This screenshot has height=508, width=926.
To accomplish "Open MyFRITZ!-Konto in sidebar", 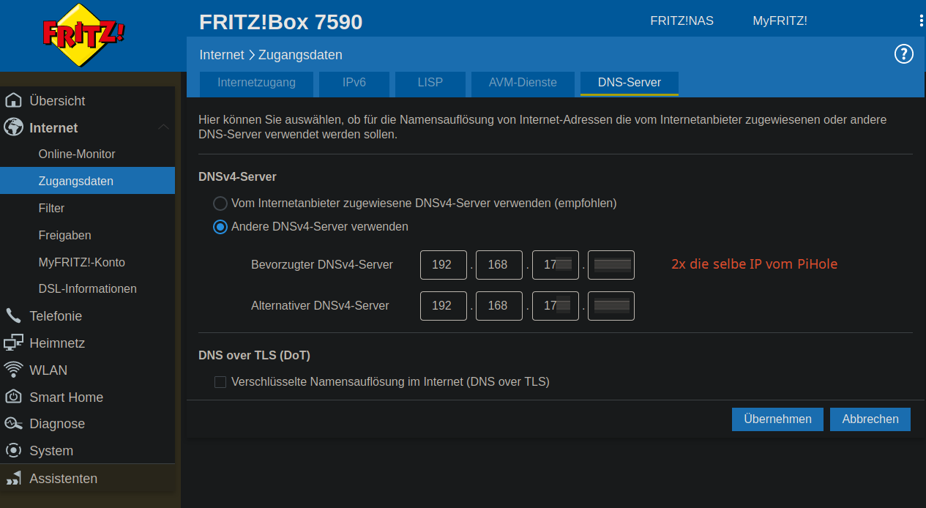I will coord(82,262).
